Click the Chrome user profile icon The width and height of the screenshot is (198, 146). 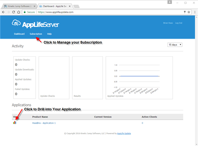pyautogui.click(x=170, y=2)
